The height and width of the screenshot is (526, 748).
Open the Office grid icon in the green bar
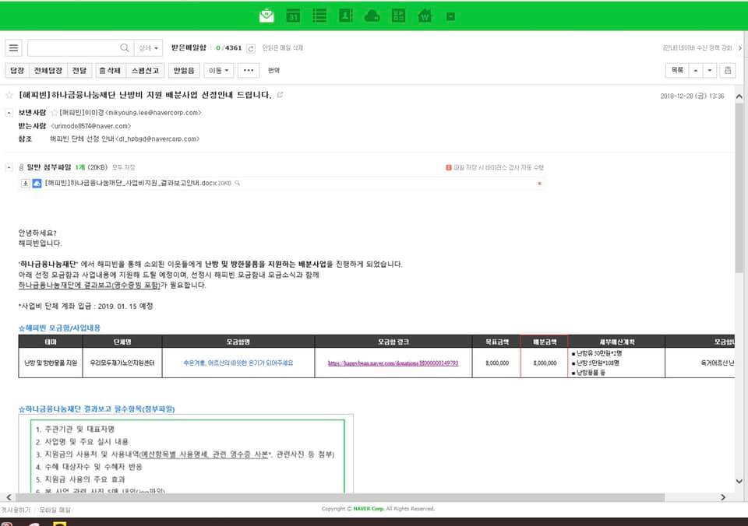coord(398,16)
